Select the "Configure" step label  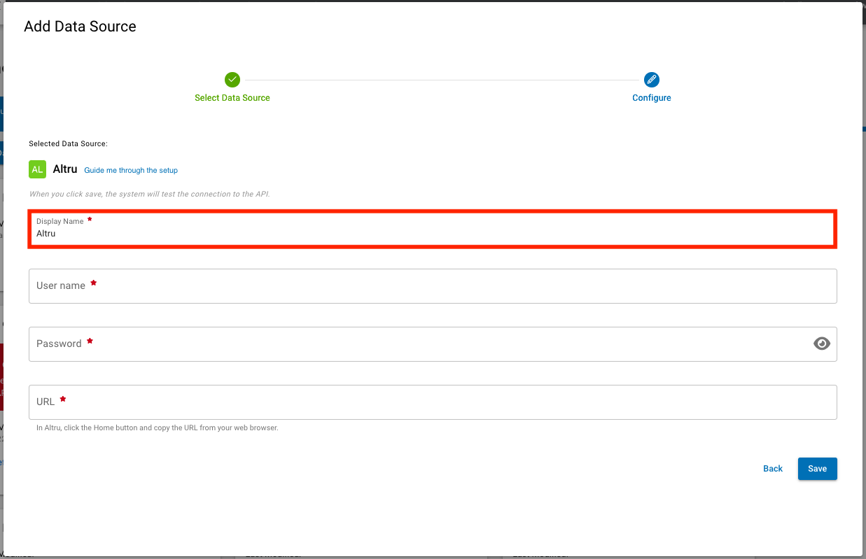(652, 97)
